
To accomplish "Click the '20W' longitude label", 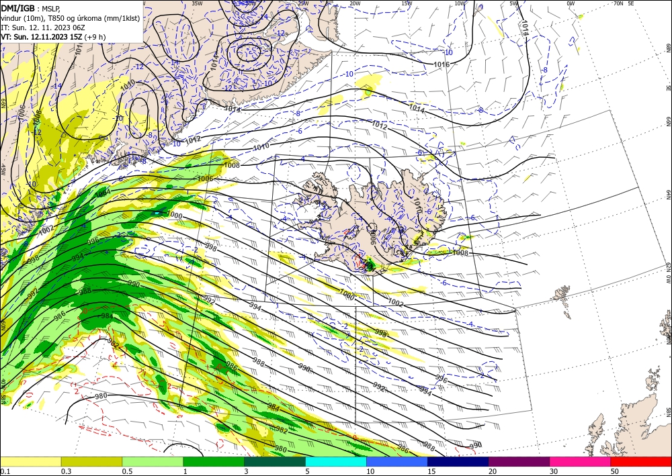I will pyautogui.click(x=354, y=3).
